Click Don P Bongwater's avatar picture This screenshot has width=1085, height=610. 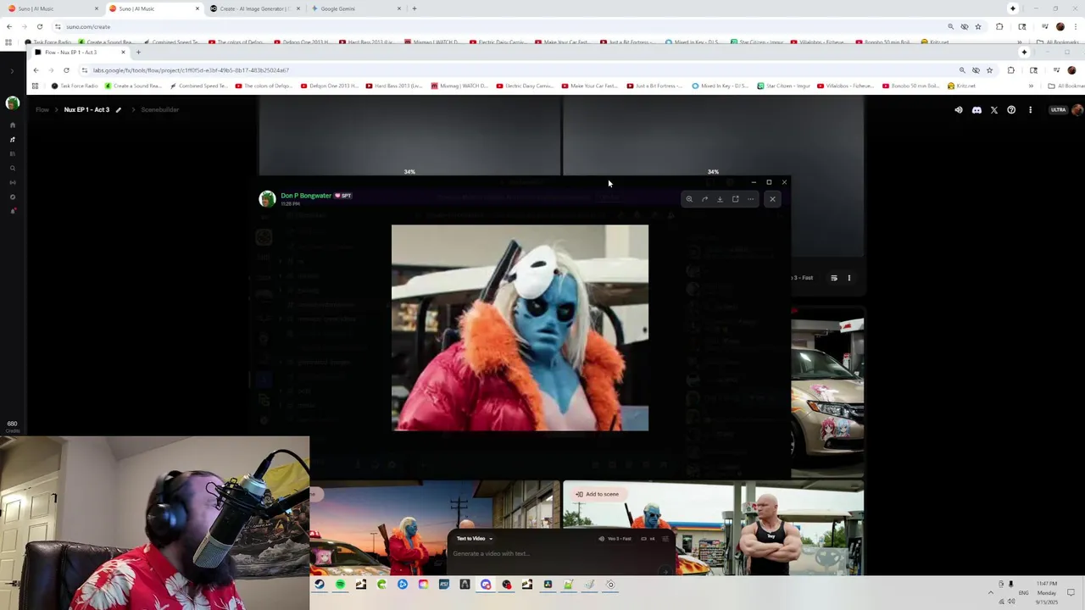[x=267, y=199]
